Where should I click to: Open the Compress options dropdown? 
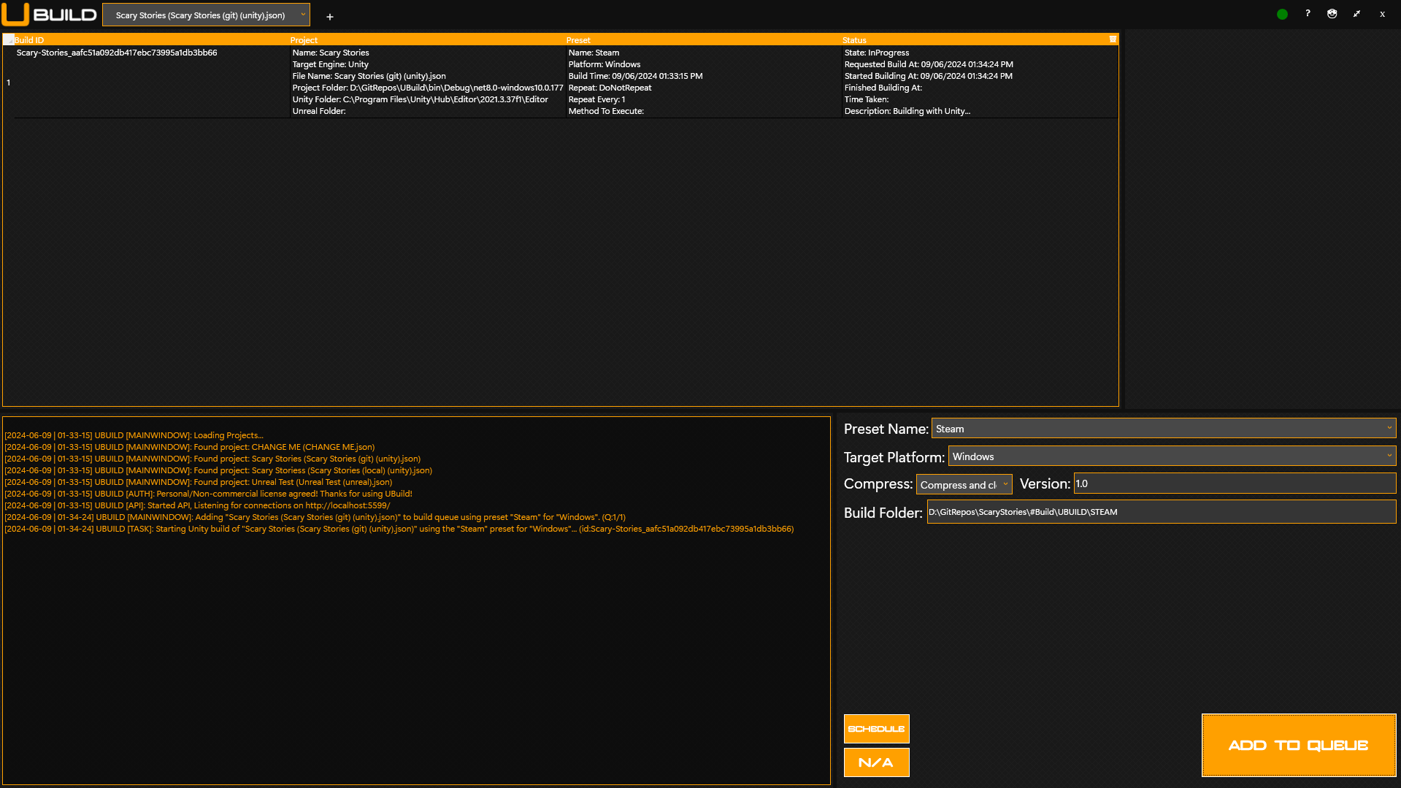964,485
